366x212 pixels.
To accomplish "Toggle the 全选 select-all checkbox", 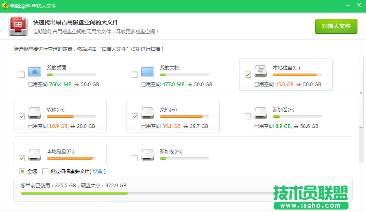I will point(22,171).
